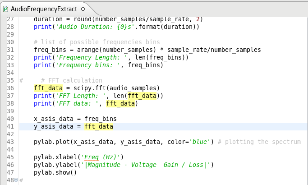Viewport: 308px width, 185px height.
Task: Click line number 28 in the gutter
Action: (x=10, y=27)
